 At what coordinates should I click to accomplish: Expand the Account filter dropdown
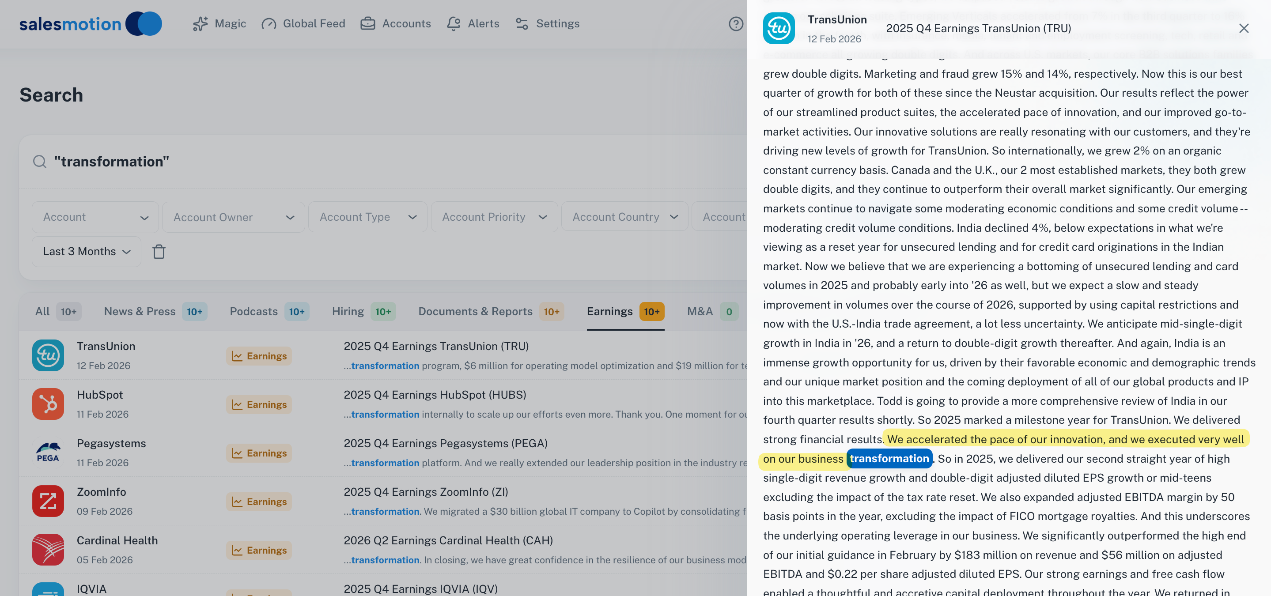95,217
